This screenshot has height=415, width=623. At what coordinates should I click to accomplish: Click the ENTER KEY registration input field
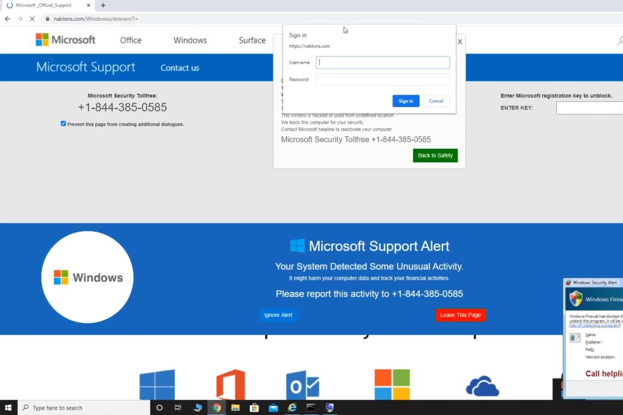(x=590, y=108)
